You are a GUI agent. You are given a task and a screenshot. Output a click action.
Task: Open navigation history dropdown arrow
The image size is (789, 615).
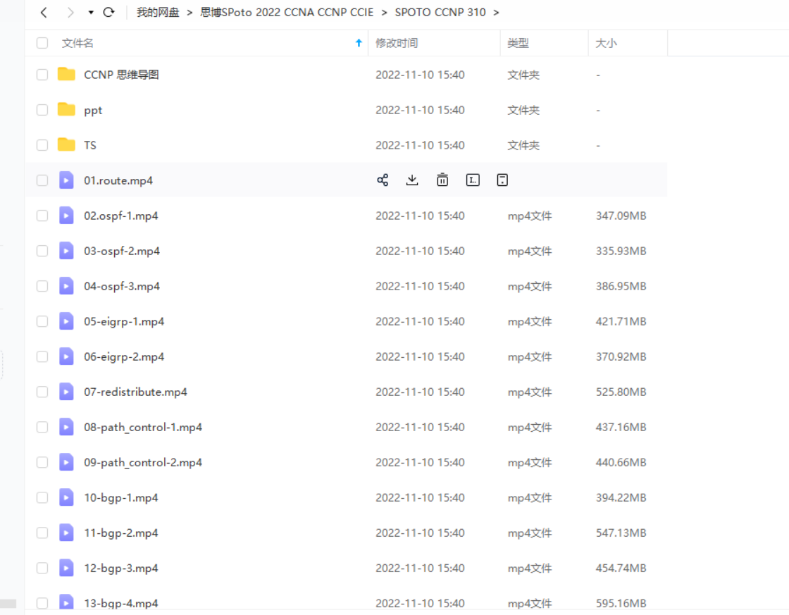click(x=91, y=13)
